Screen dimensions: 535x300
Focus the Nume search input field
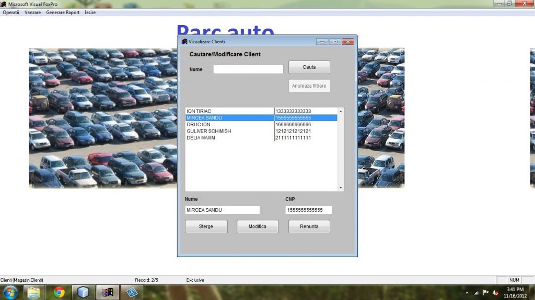pyautogui.click(x=248, y=69)
